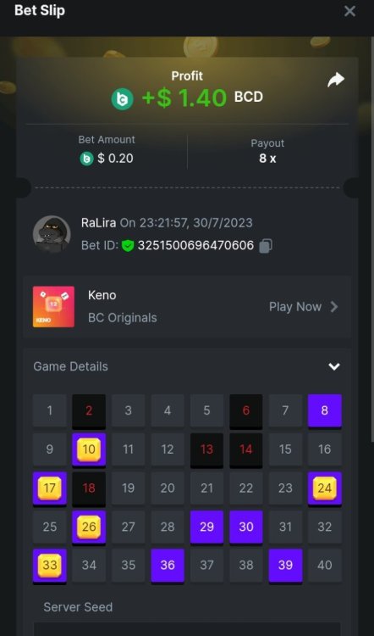Select the purple tile number 8
This screenshot has width=374, height=636.
(x=325, y=411)
